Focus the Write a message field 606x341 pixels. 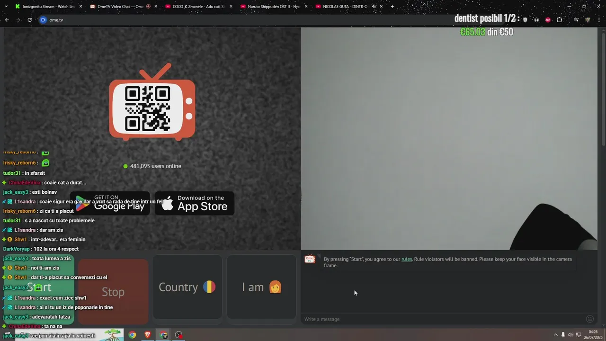443,319
